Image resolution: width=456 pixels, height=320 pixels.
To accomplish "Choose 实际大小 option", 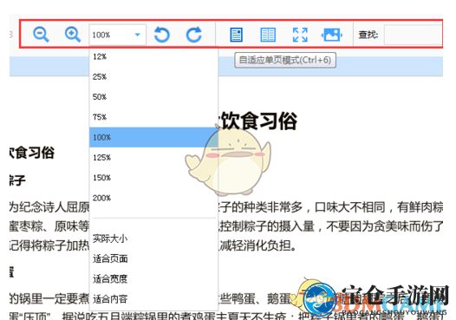I will click(x=153, y=238).
